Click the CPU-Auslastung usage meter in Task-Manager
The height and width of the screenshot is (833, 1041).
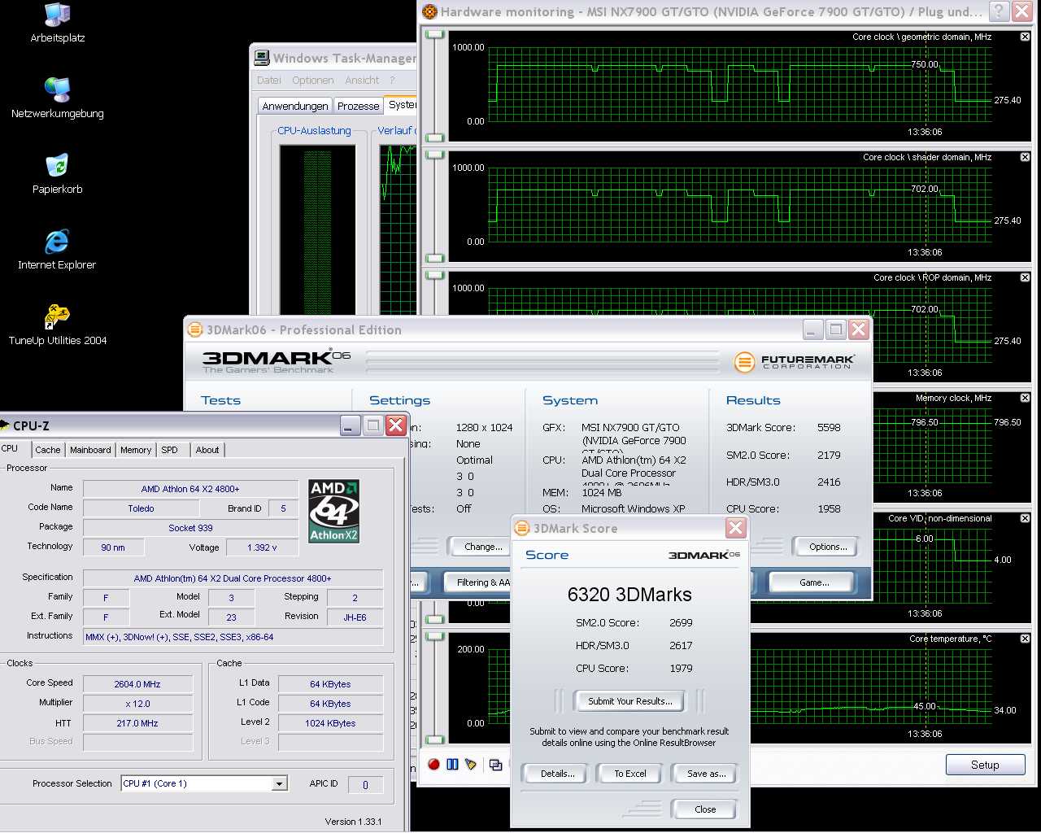[x=318, y=229]
